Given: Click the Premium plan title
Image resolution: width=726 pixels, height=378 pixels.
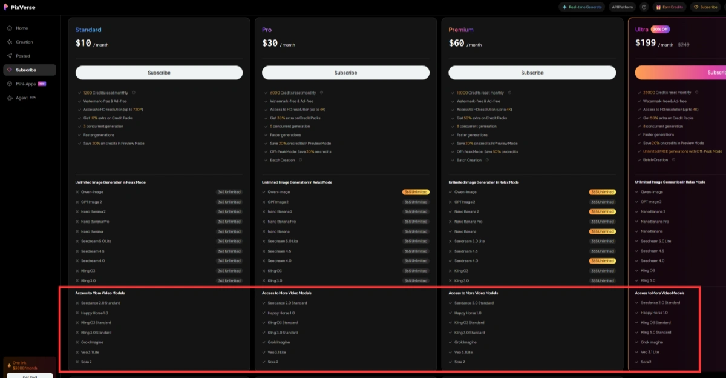Looking at the screenshot, I should click(461, 30).
